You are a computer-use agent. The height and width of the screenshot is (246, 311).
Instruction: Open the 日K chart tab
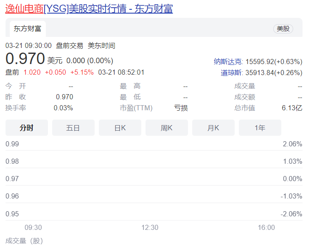point(120,128)
